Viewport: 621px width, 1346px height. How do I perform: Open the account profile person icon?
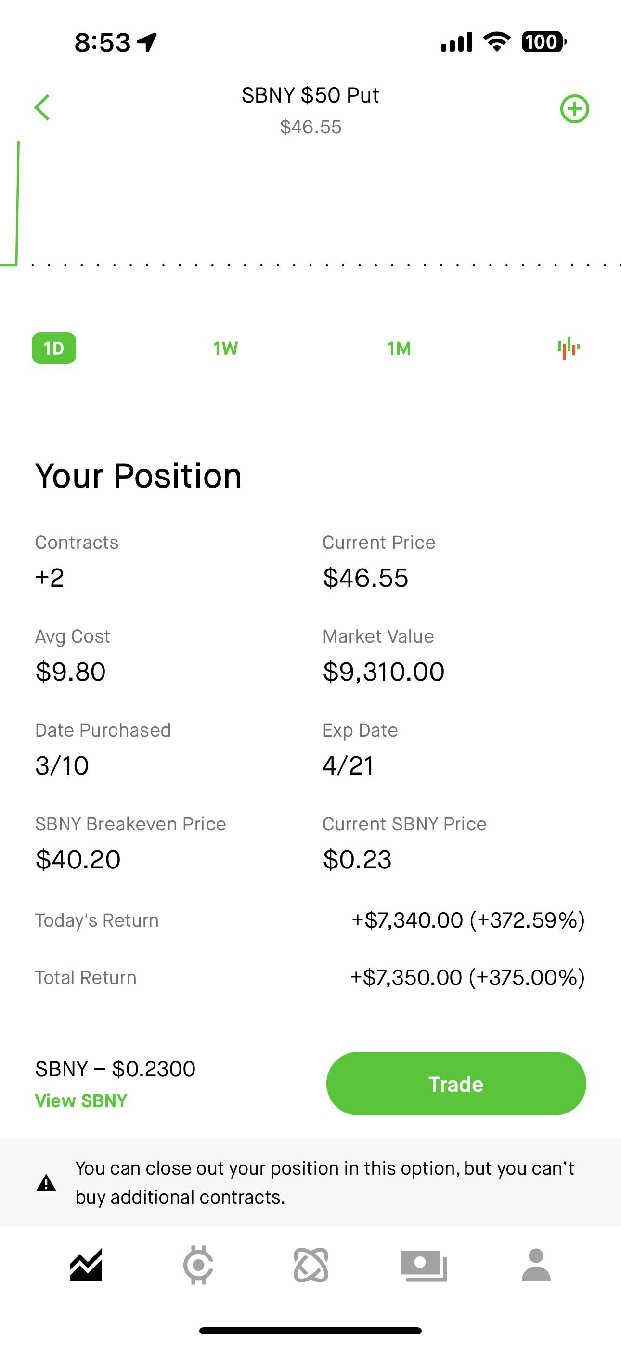pyautogui.click(x=536, y=1266)
